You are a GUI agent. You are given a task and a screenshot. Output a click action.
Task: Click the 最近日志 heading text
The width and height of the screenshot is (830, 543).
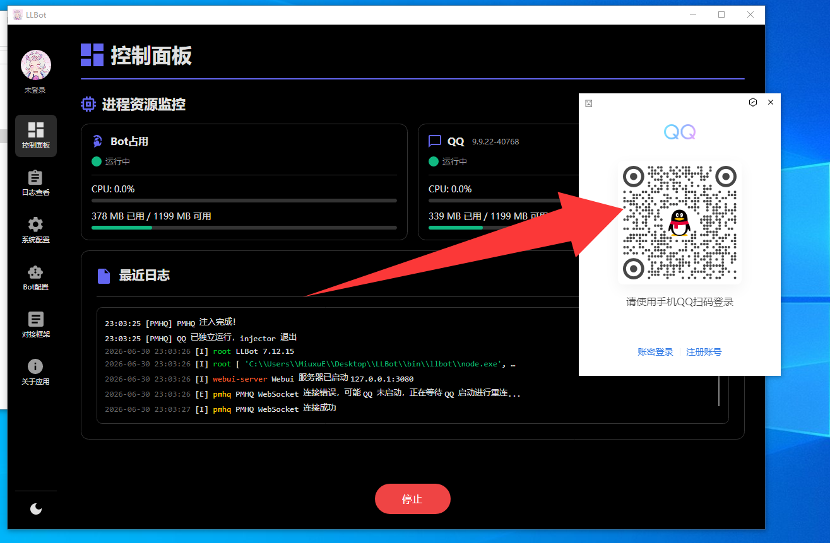coord(145,276)
